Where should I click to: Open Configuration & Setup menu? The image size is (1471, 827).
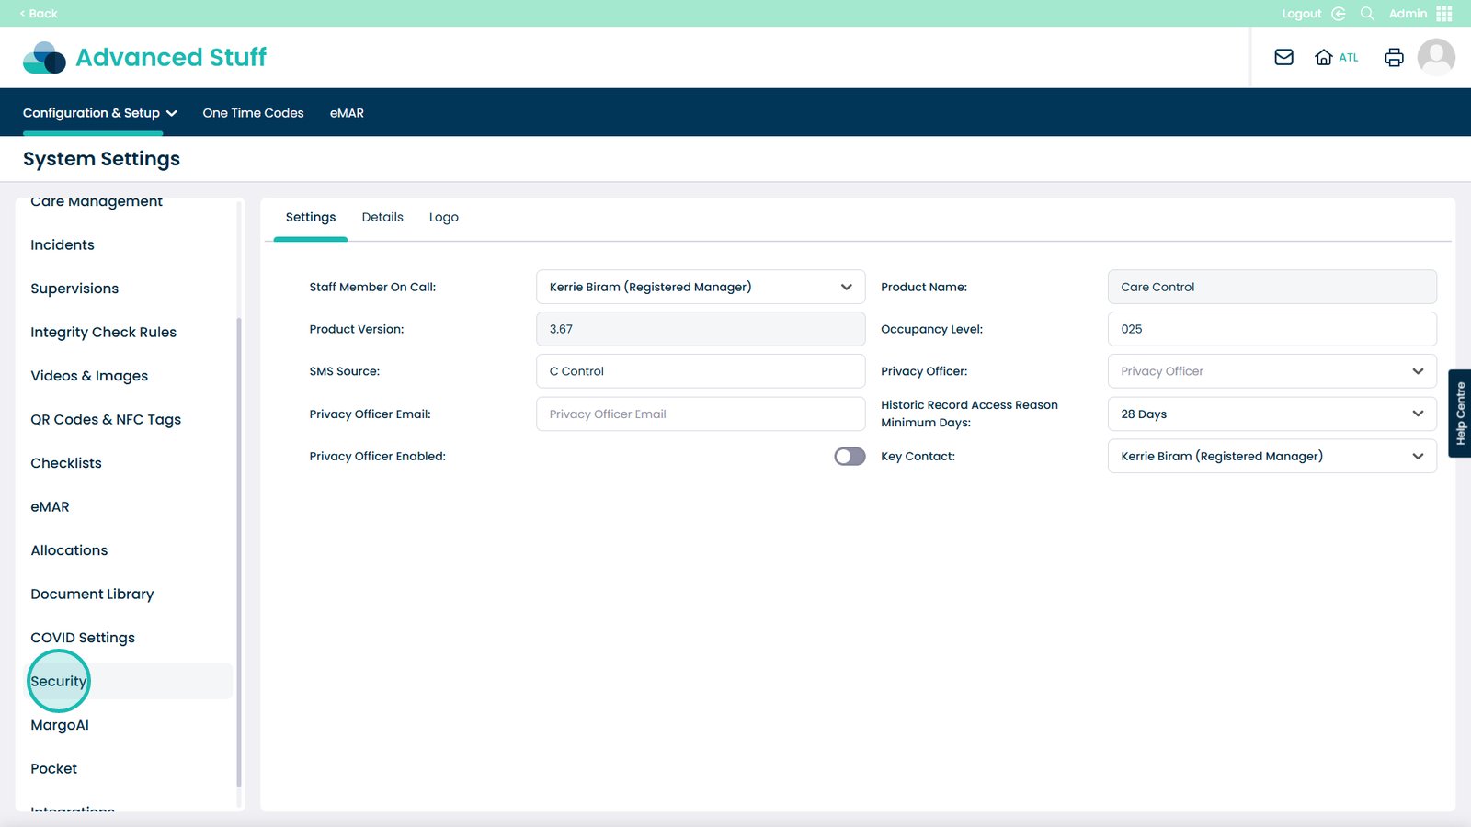pyautogui.click(x=99, y=113)
